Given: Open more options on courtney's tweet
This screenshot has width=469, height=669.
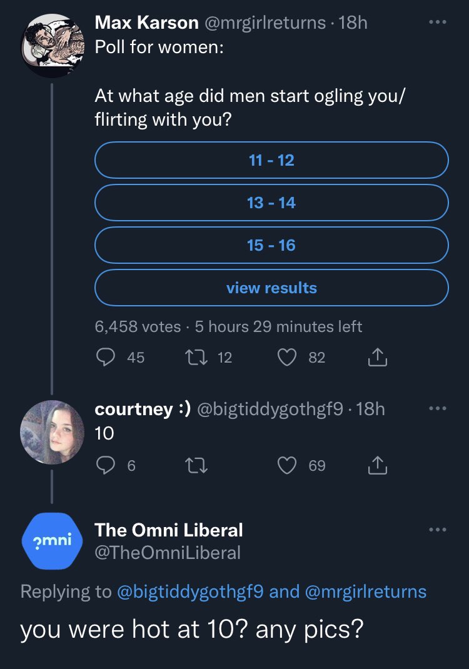Looking at the screenshot, I should coord(438,408).
